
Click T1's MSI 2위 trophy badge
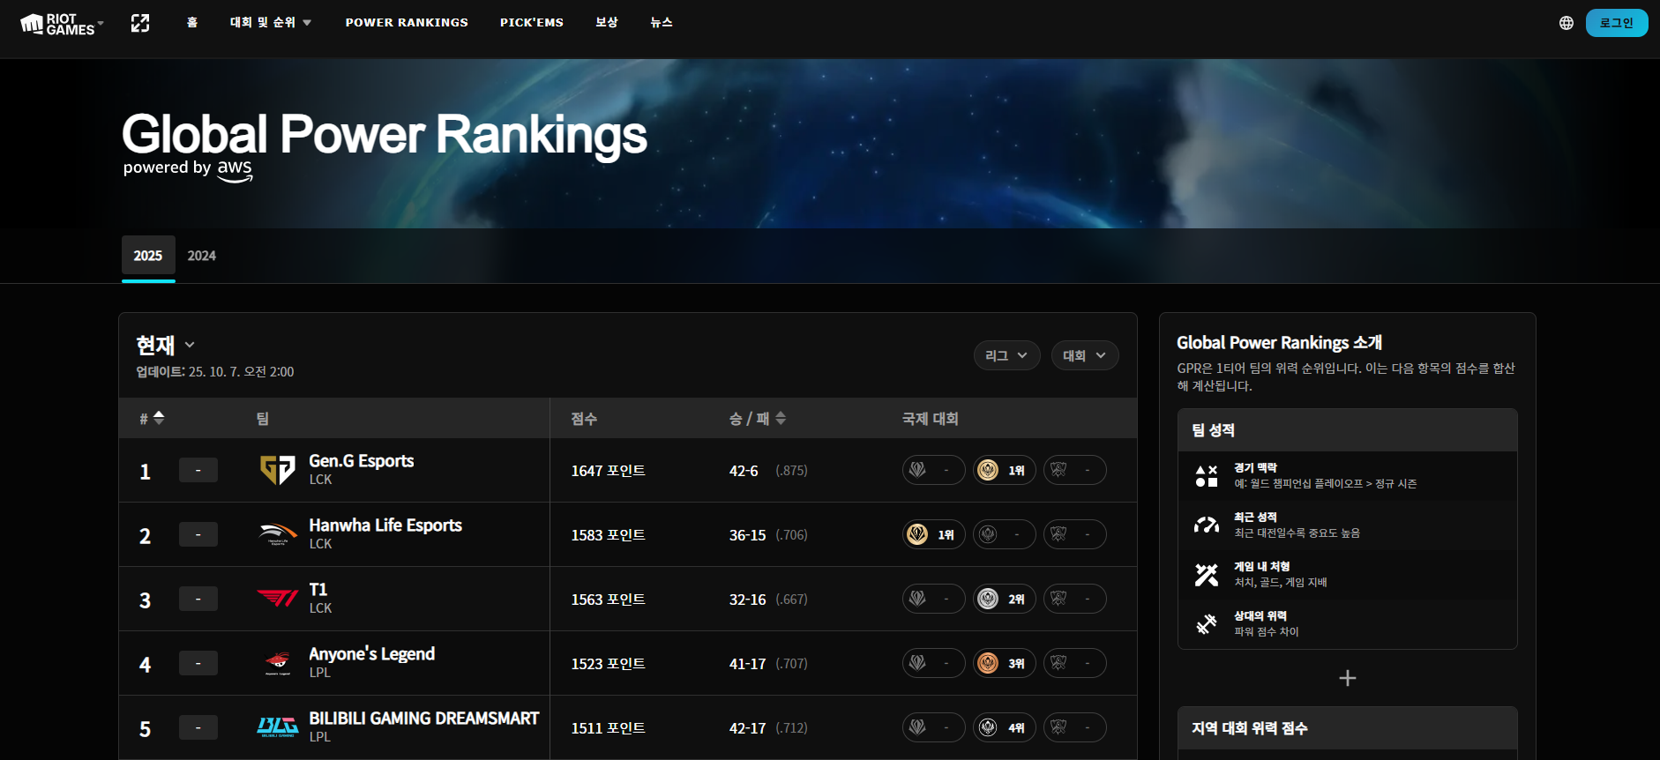point(1005,599)
